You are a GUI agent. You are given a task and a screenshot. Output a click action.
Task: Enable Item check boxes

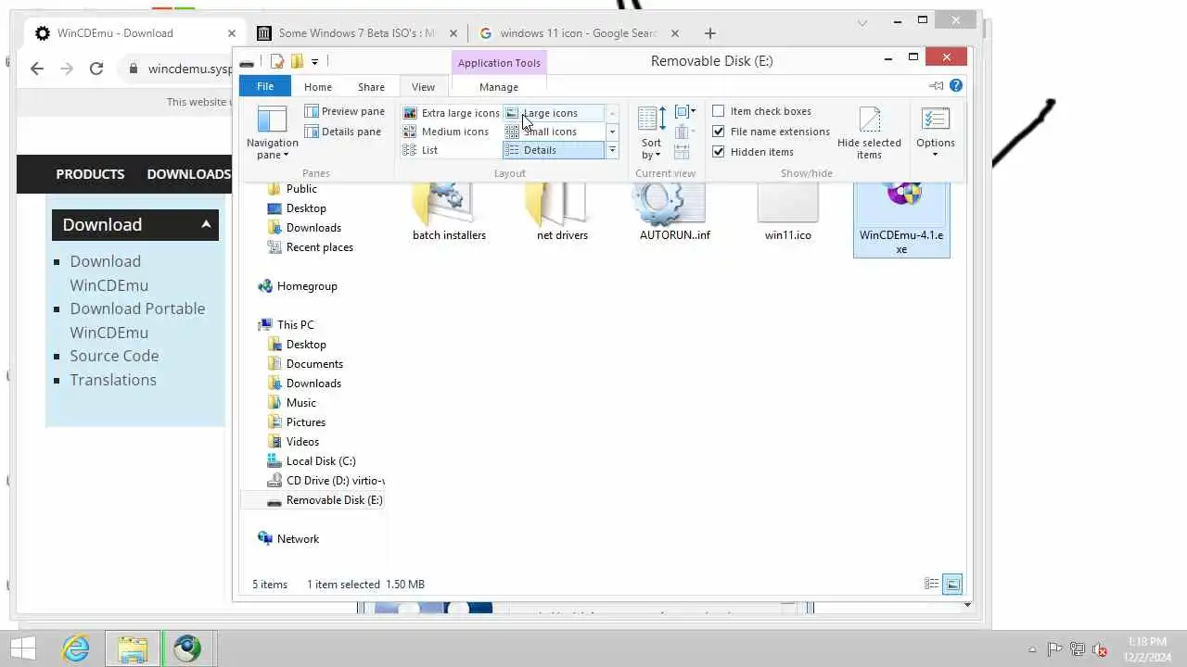pos(761,111)
